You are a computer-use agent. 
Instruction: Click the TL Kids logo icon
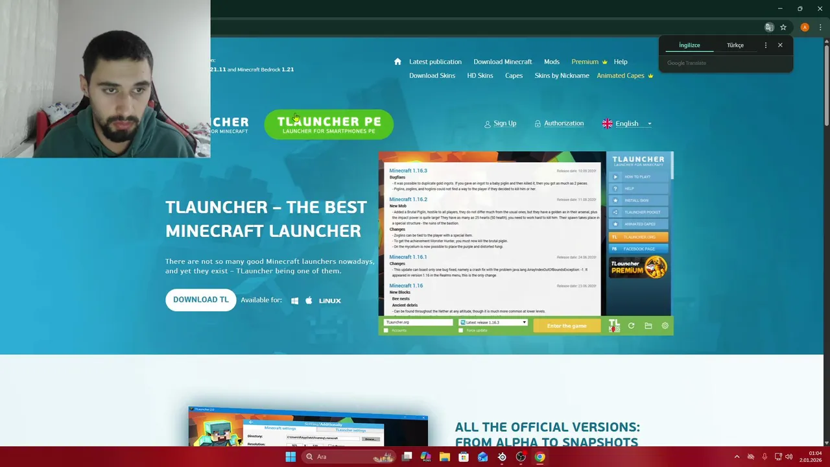point(614,326)
